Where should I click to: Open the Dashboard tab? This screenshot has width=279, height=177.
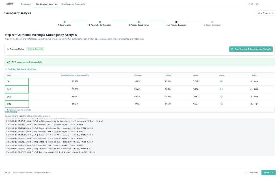26,4
